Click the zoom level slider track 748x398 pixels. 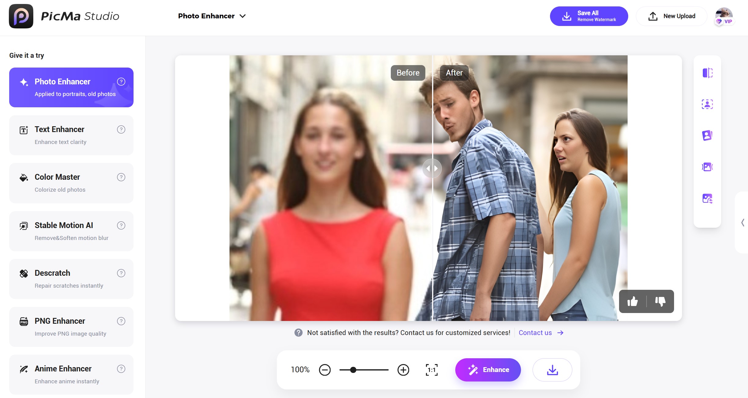click(x=371, y=370)
